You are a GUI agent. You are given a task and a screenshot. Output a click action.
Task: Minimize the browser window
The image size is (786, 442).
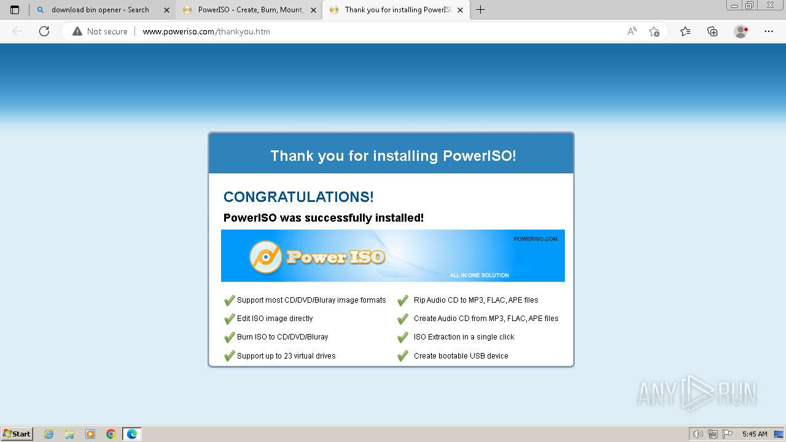coord(734,6)
